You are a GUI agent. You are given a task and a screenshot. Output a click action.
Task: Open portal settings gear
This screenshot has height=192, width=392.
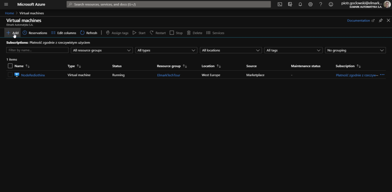[310, 4]
